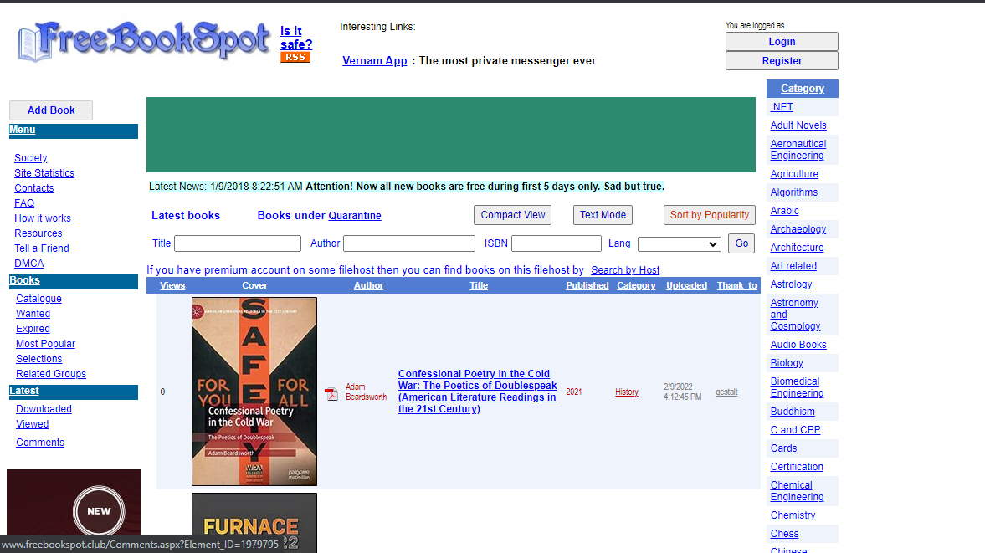Screen dimensions: 985x553
Task: Open the Selections link
Action: point(39,359)
